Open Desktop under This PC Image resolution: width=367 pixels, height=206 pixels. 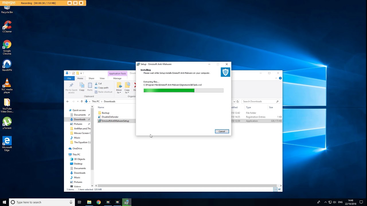(x=78, y=164)
